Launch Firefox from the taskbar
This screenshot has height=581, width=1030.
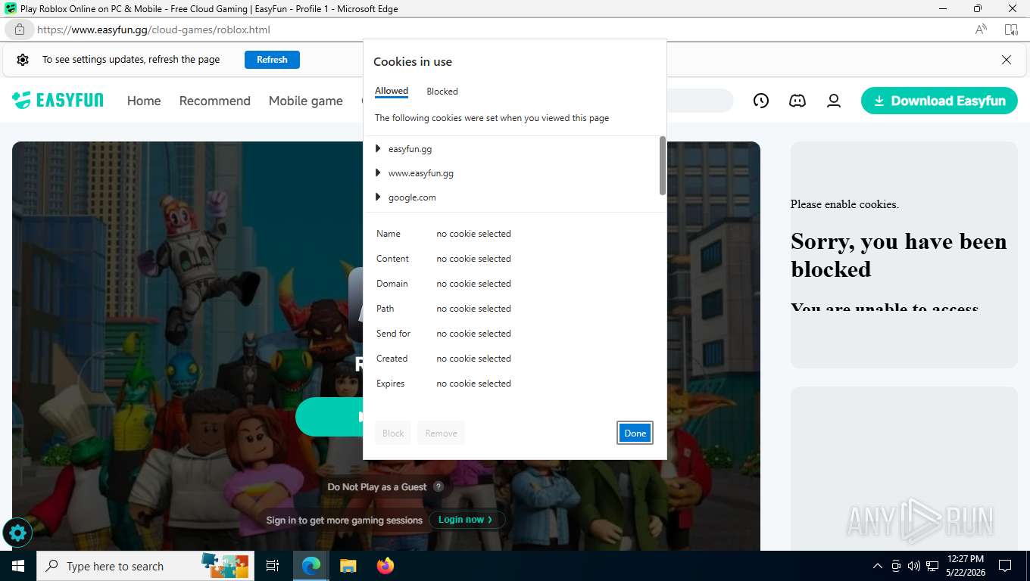[385, 566]
